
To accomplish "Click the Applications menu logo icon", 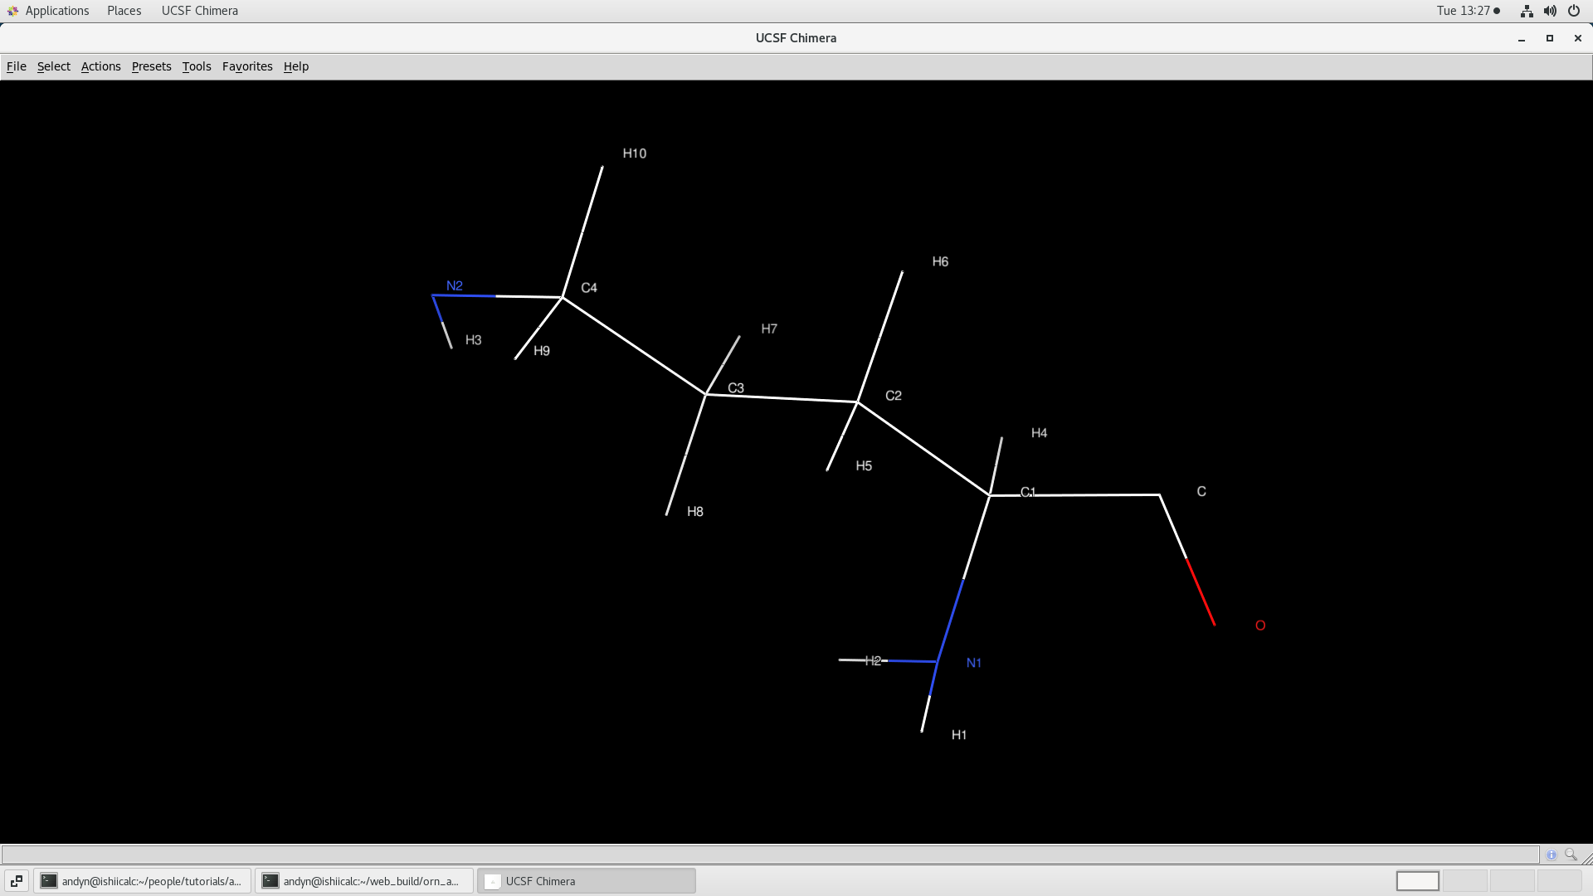I will point(12,11).
